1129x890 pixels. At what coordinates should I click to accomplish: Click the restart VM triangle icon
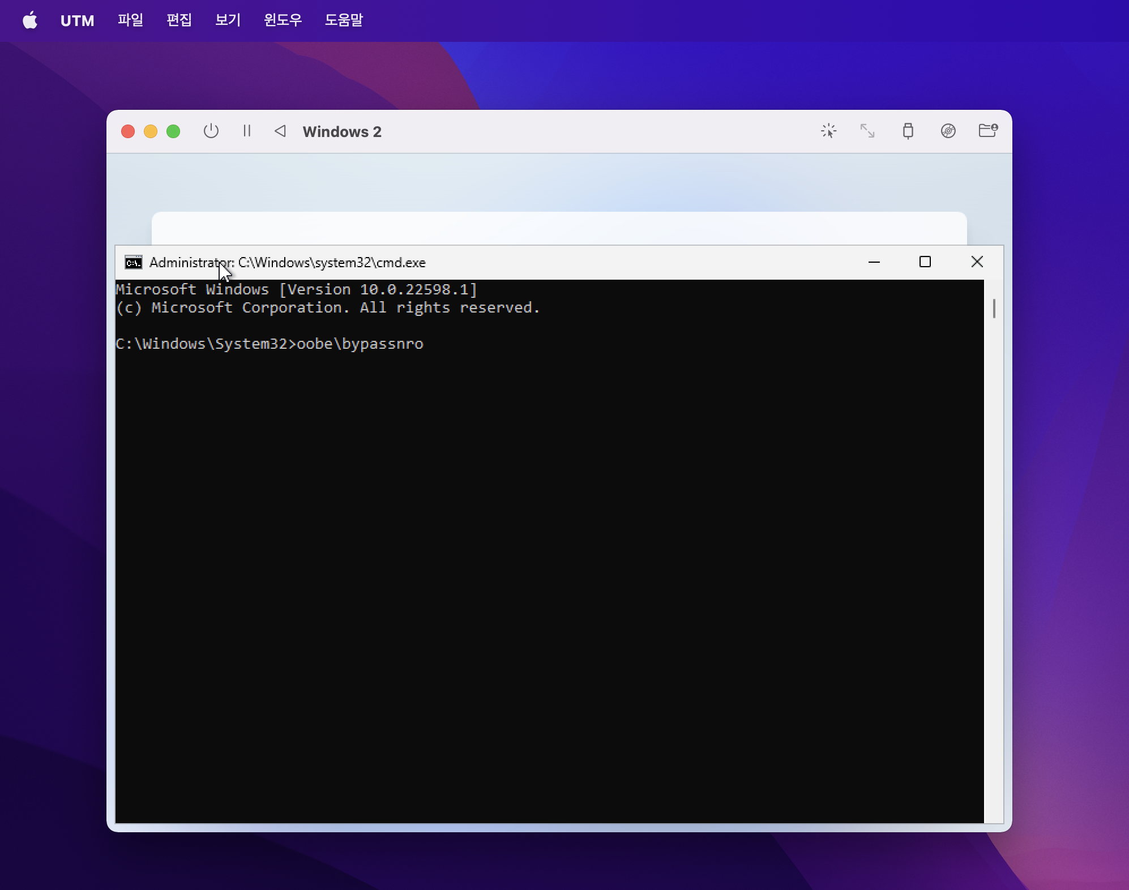[x=280, y=131]
